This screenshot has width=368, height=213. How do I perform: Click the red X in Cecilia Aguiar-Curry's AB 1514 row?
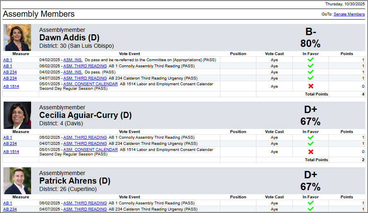pos(311,152)
